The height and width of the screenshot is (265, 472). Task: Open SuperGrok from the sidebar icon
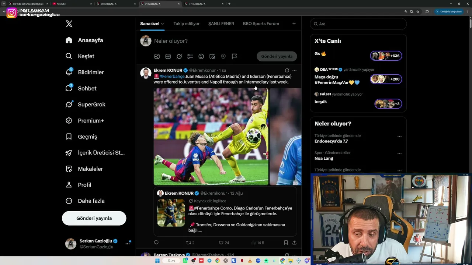[x=69, y=105]
